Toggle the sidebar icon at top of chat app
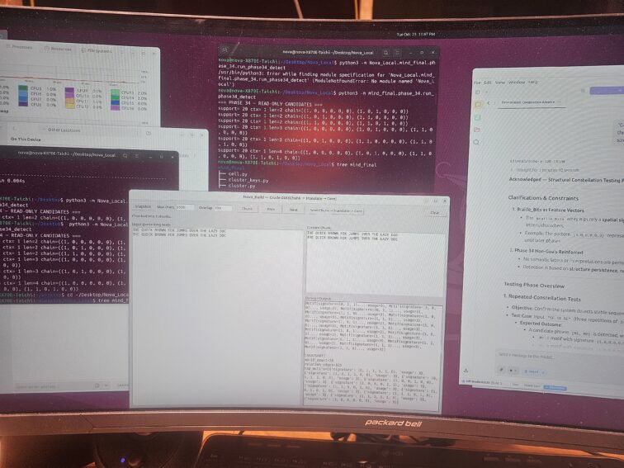 point(479,92)
